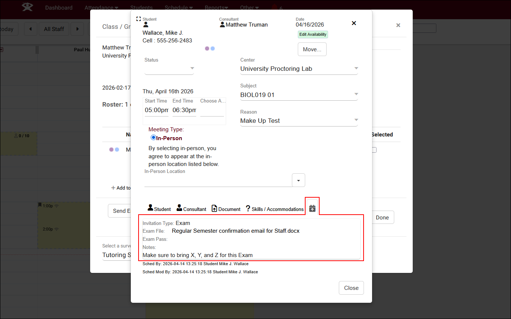The image size is (511, 319).
Task: Click the Start Time field 05:00pm
Action: pos(156,110)
